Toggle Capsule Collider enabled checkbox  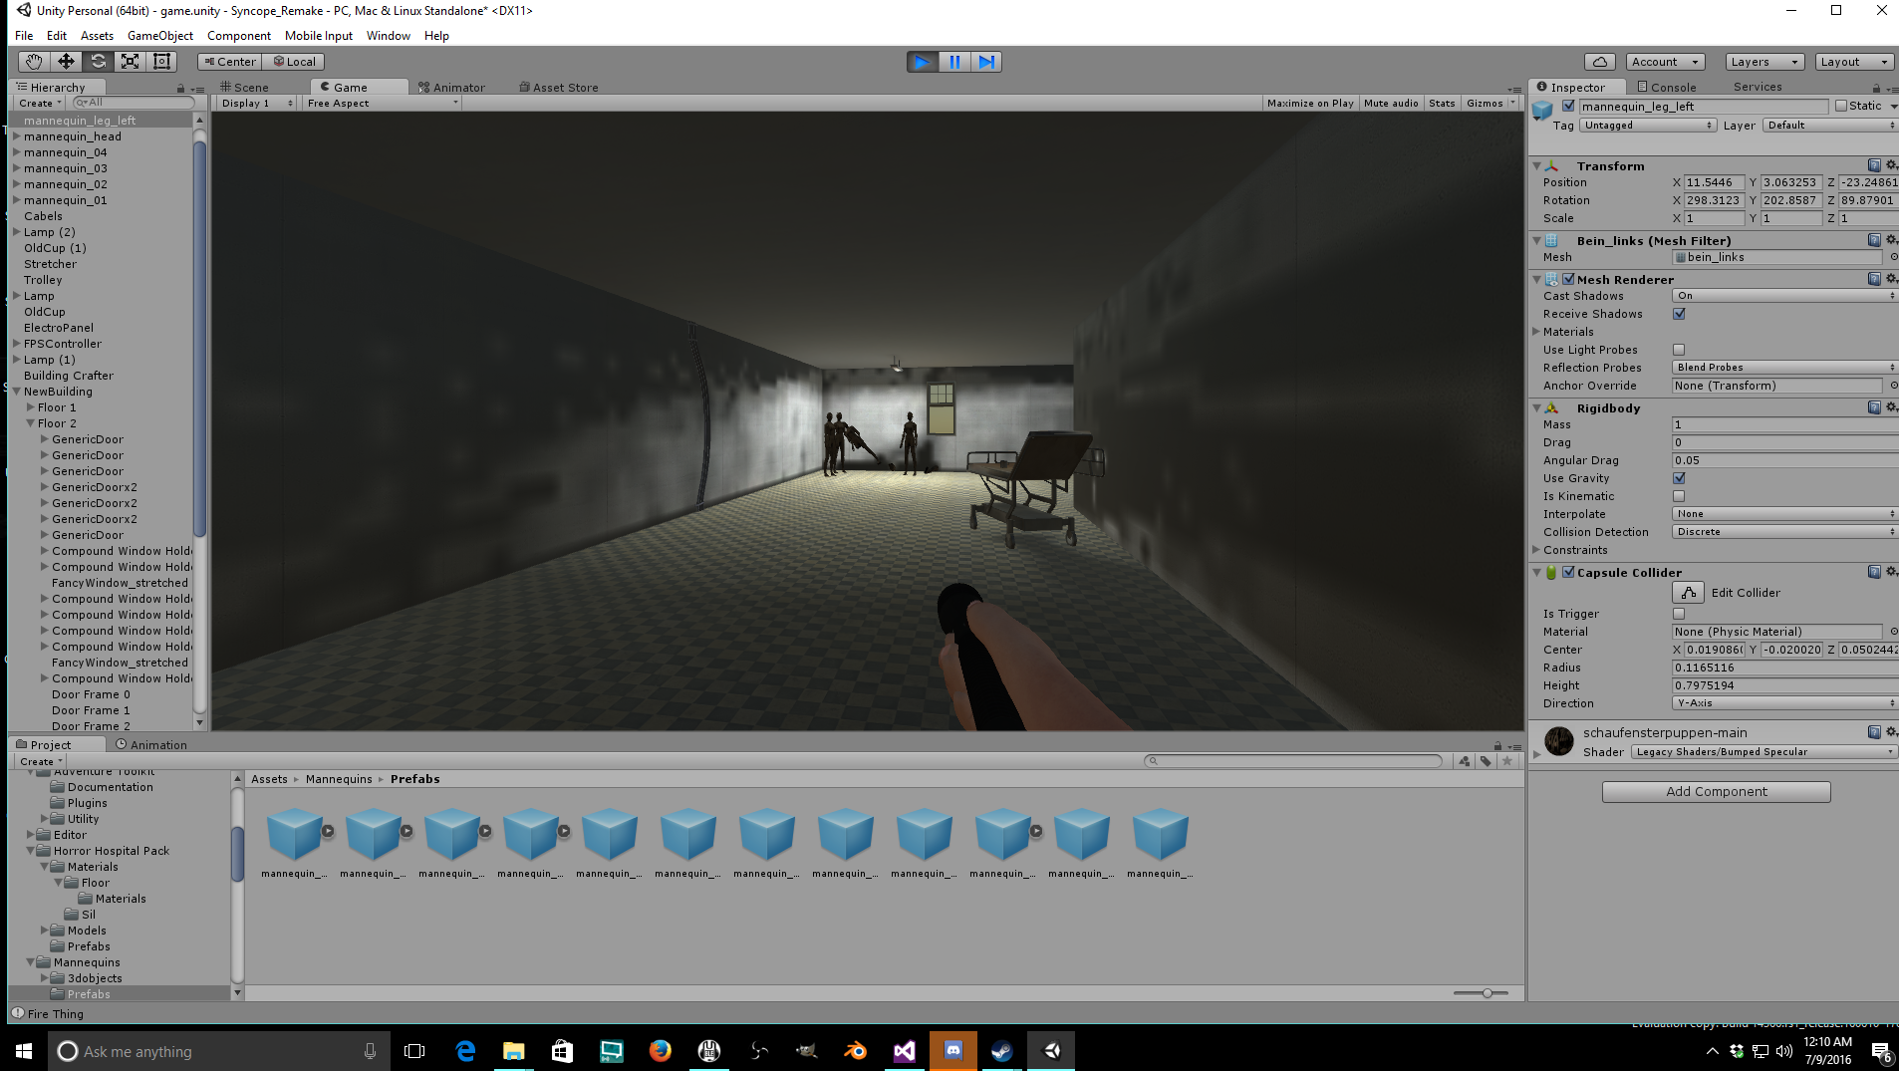pos(1568,572)
